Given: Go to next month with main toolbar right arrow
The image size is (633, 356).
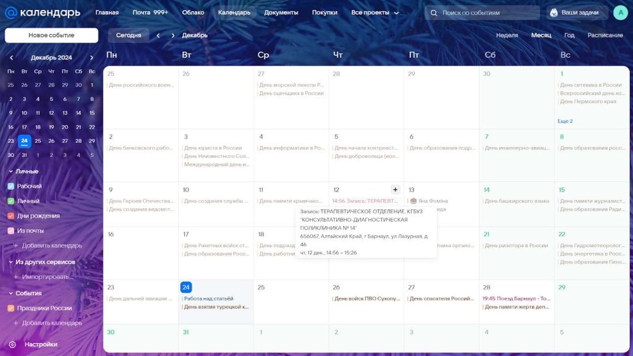Looking at the screenshot, I should tap(173, 35).
